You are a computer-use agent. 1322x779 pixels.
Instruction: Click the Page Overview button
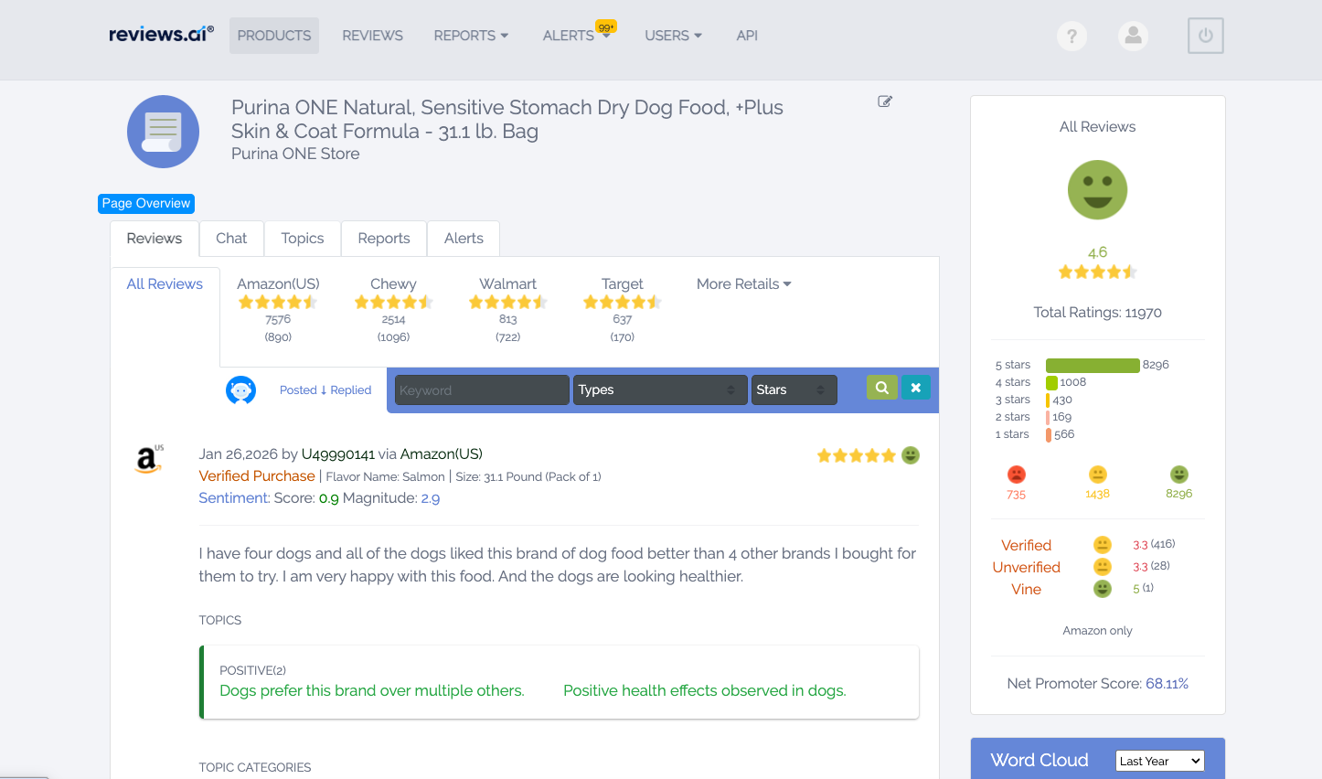point(145,203)
